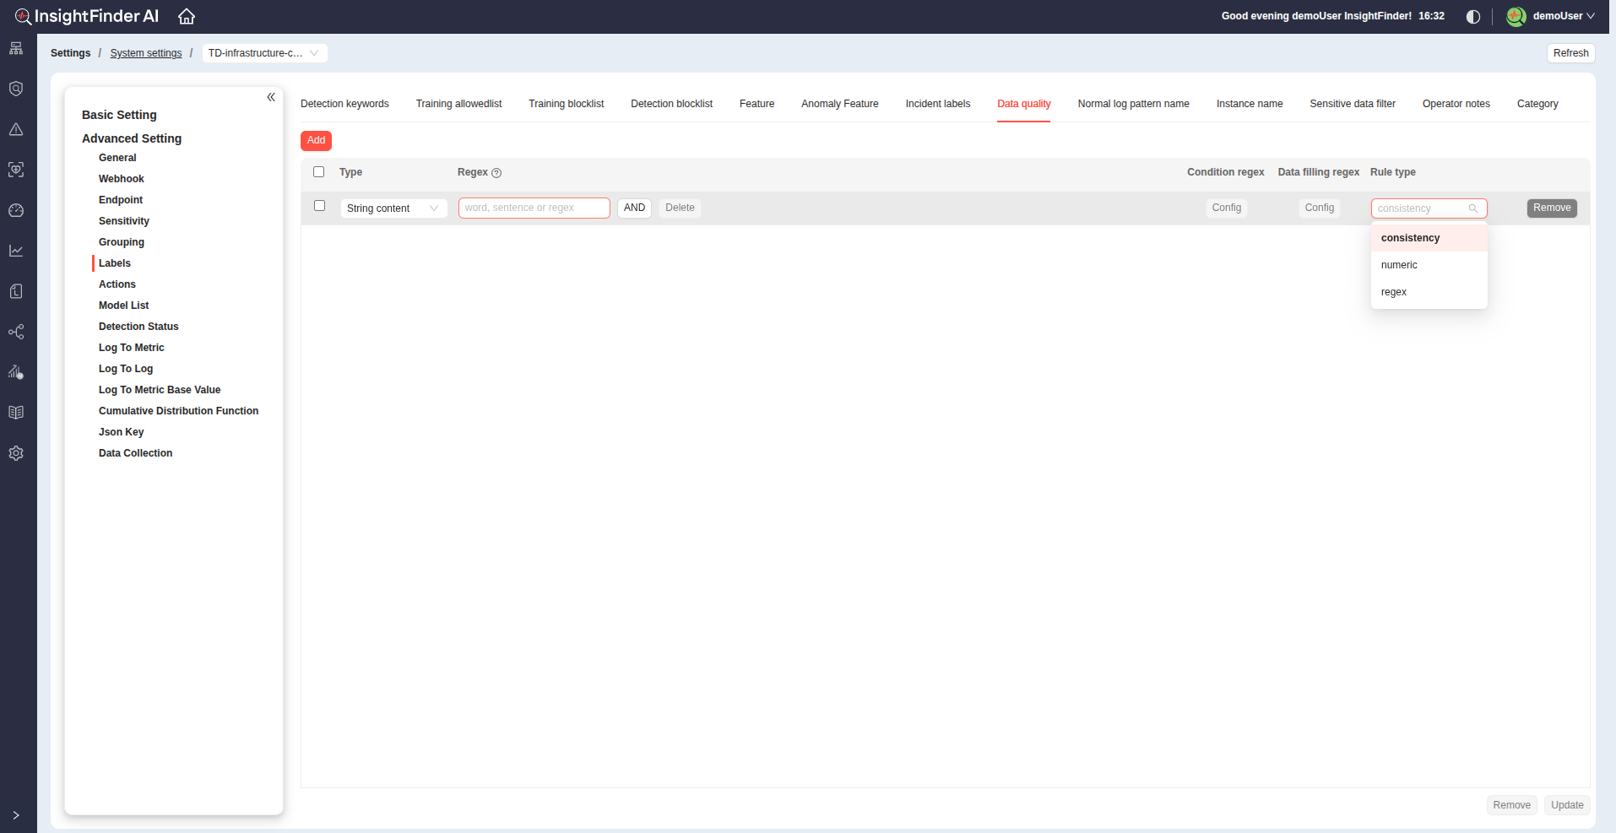The height and width of the screenshot is (833, 1616).
Task: Click the Regex help question icon
Action: click(496, 173)
